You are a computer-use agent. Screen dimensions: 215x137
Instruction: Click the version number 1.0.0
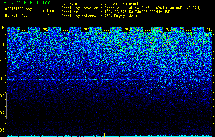[46, 3]
